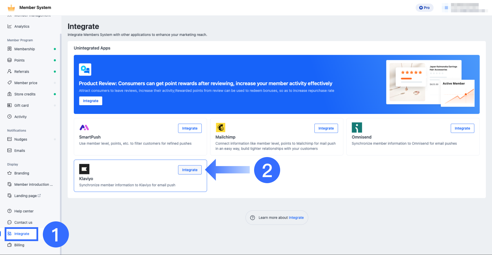Click the Klaviyo card description text
Screen dimensions: 492x255
[x=127, y=185]
